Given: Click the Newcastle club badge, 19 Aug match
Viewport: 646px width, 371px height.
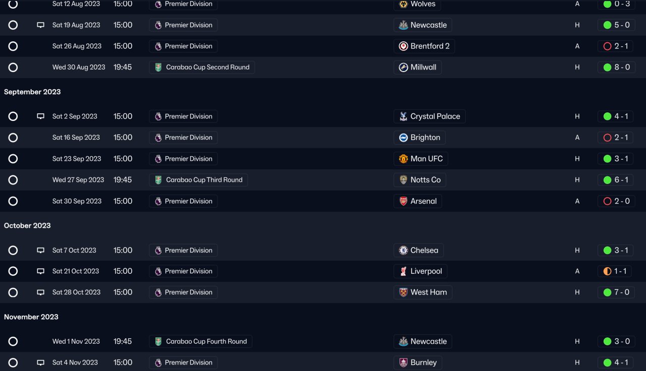Looking at the screenshot, I should (403, 25).
